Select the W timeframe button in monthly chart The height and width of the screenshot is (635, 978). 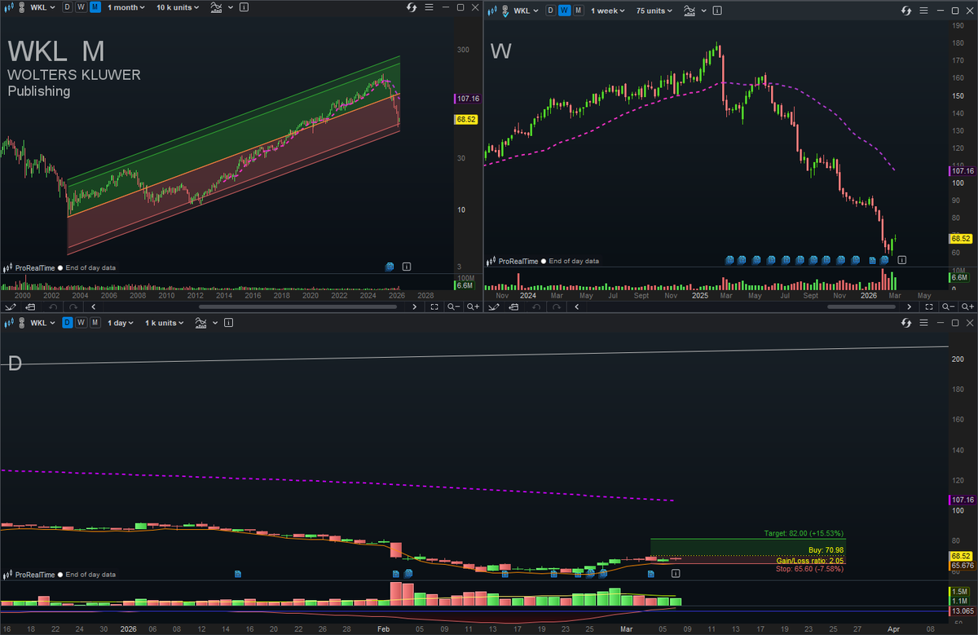81,7
